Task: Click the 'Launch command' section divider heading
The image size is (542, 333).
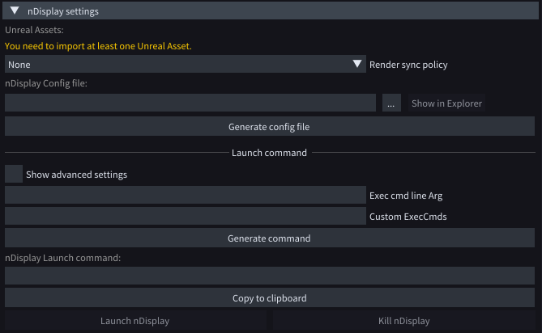Action: 269,153
